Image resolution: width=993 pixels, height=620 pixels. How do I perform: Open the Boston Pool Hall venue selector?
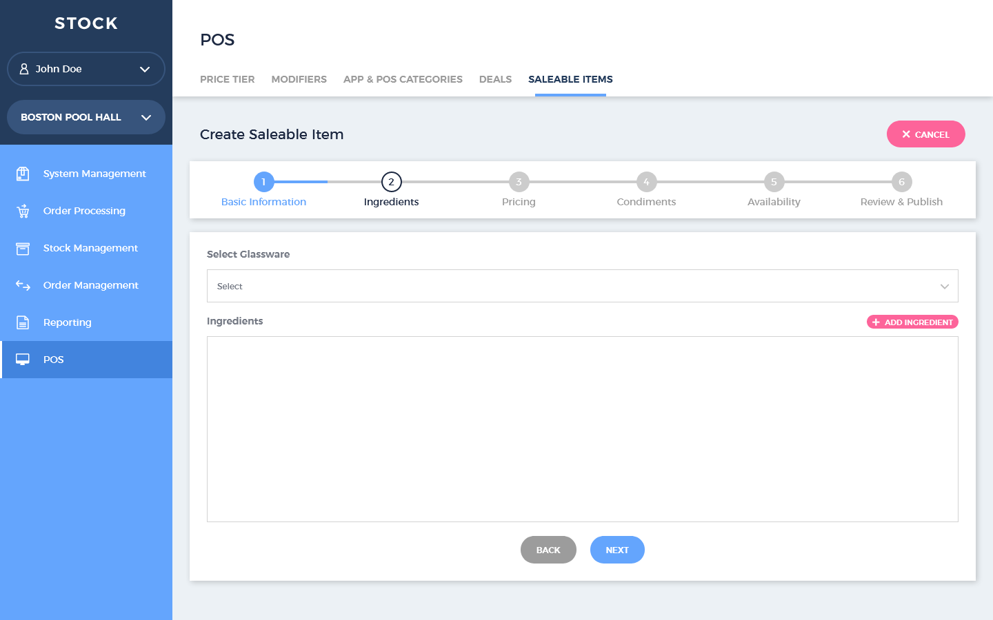click(x=86, y=117)
